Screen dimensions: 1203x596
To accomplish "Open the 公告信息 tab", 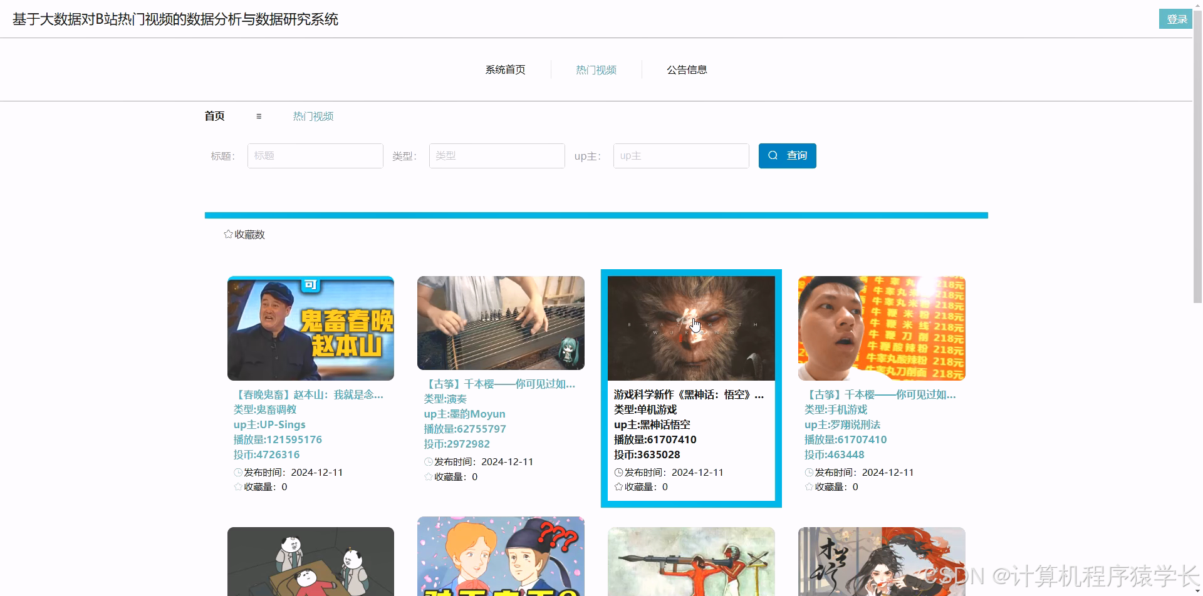I will click(687, 69).
